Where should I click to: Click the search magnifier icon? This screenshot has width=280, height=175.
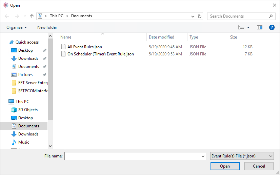click(x=271, y=16)
